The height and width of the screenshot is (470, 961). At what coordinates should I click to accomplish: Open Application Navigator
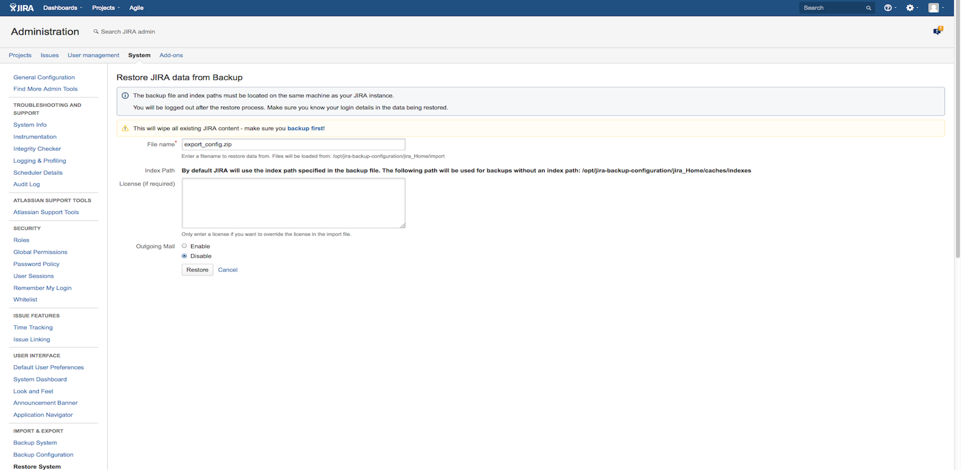pyautogui.click(x=43, y=415)
